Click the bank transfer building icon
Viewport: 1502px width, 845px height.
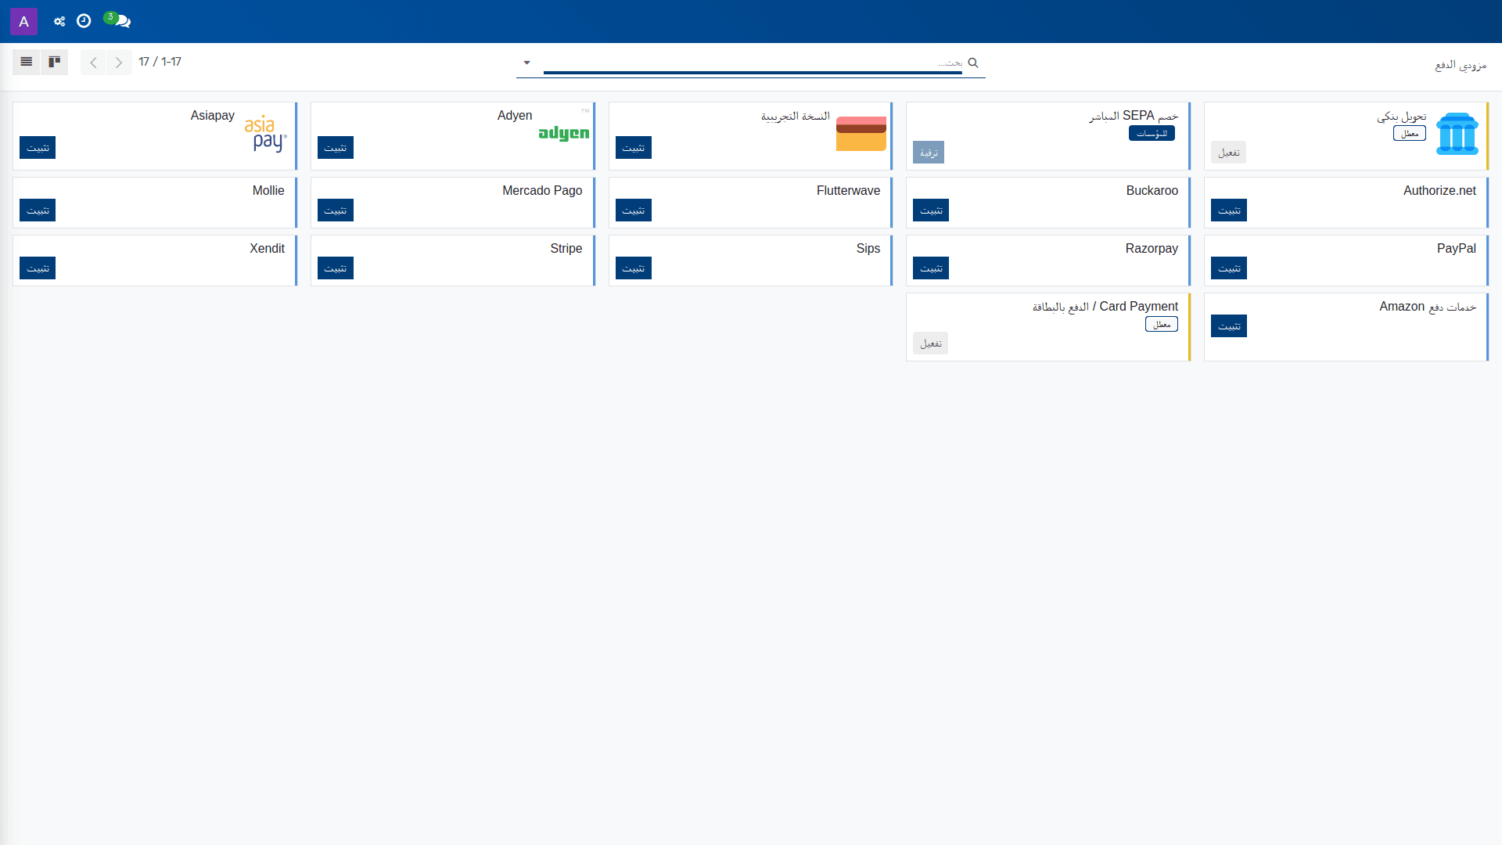[x=1457, y=134]
